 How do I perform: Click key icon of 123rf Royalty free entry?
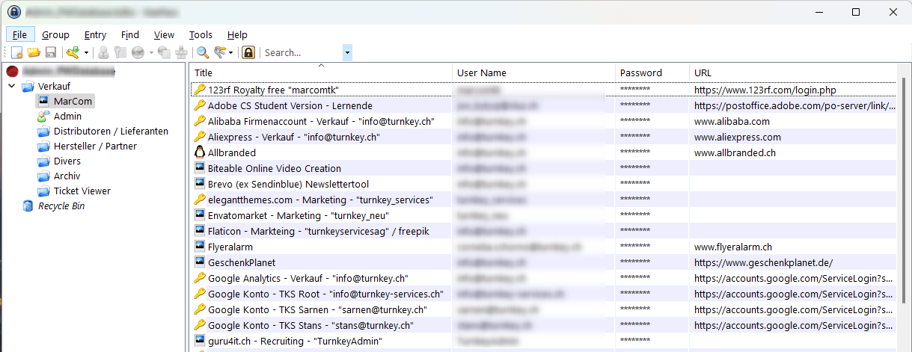(199, 90)
